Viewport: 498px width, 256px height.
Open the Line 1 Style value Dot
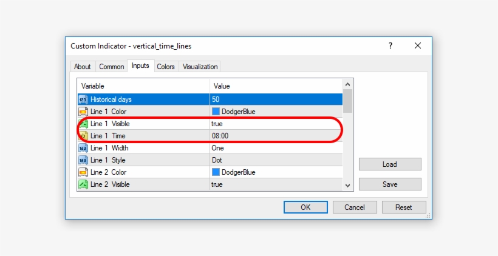point(217,160)
